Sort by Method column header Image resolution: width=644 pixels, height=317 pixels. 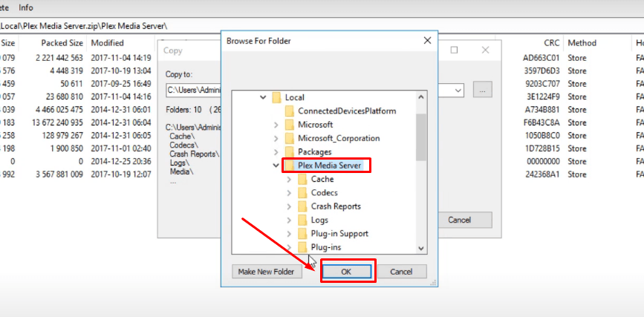point(582,43)
